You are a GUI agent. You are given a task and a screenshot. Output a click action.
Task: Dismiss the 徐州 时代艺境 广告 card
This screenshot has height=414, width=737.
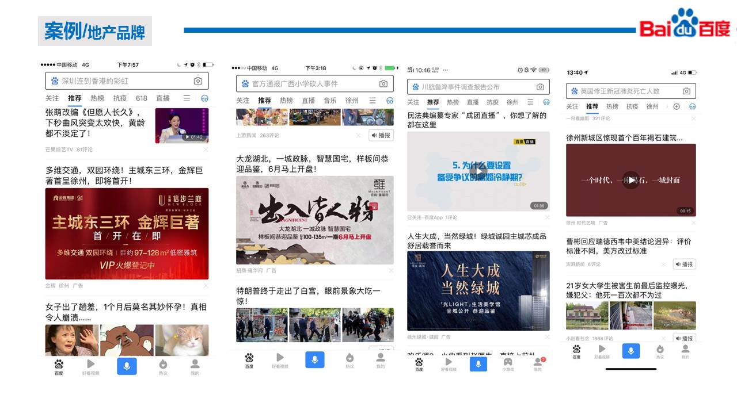pos(693,223)
